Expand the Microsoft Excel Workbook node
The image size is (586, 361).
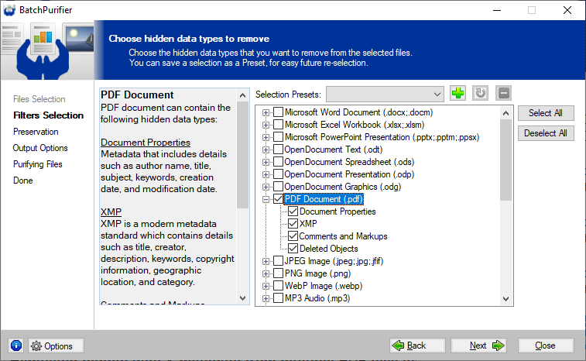(266, 125)
